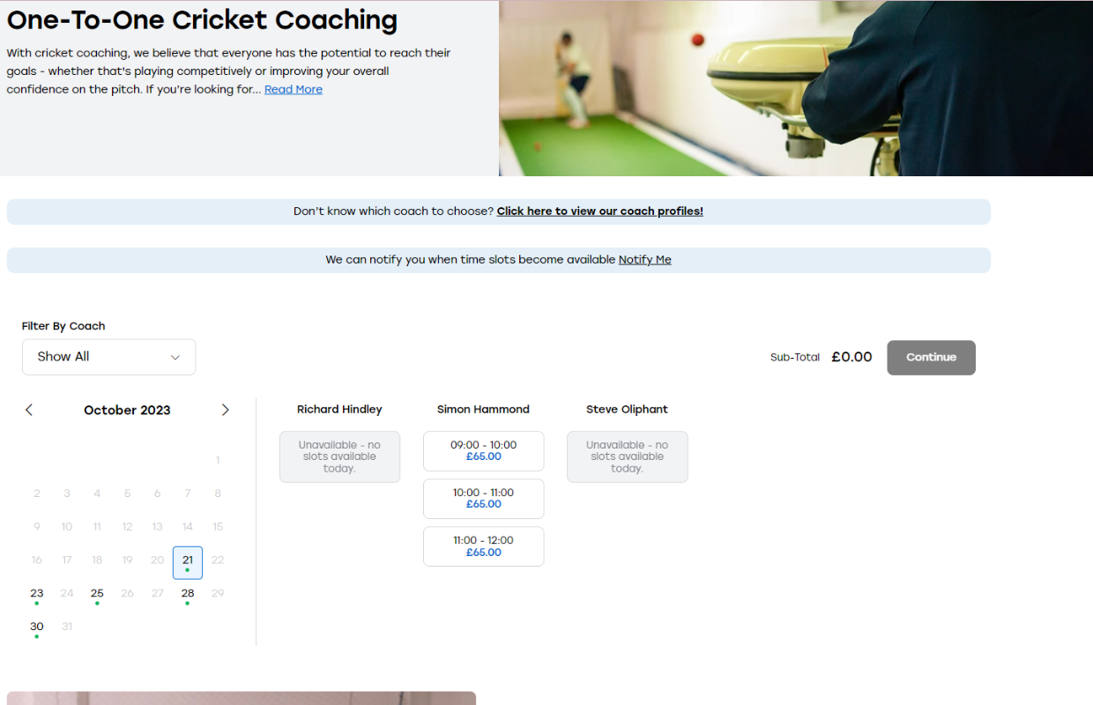Select Simon Hammond's 10:00 - 11:00 slot
The image size is (1093, 705).
pyautogui.click(x=483, y=499)
